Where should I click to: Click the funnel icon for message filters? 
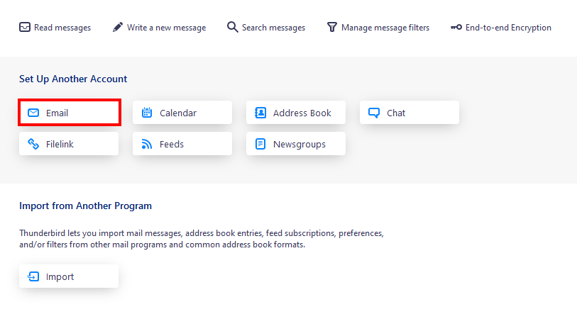click(x=332, y=27)
